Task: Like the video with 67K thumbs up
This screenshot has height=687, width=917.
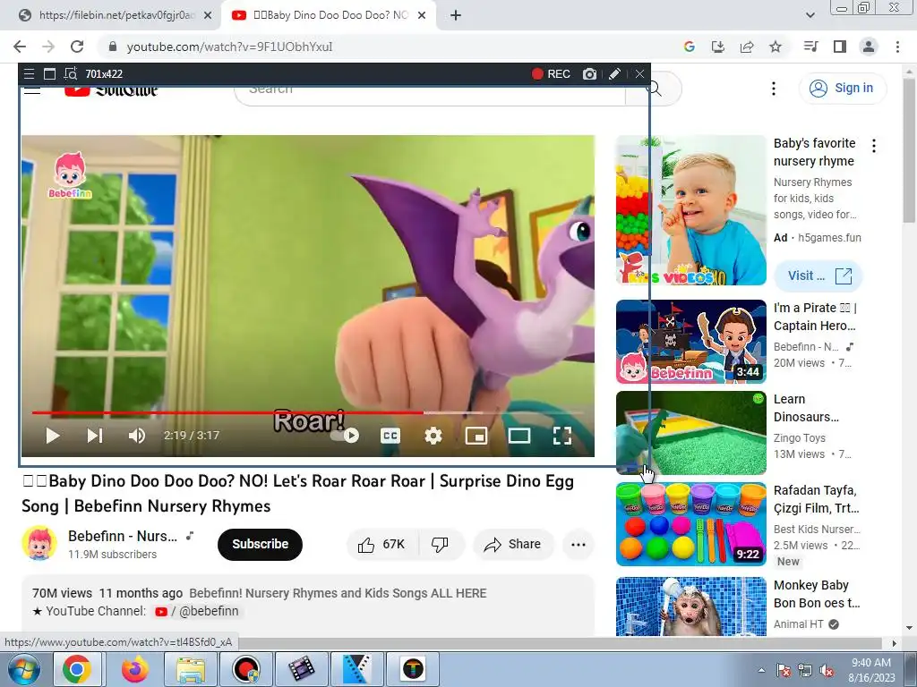Action: pyautogui.click(x=381, y=545)
